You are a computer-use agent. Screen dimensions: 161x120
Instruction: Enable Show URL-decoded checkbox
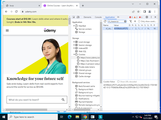[x=118, y=82]
